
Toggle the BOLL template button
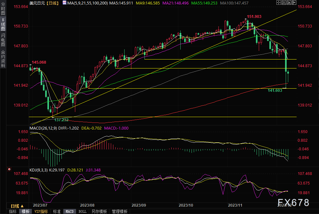pos(82,211)
